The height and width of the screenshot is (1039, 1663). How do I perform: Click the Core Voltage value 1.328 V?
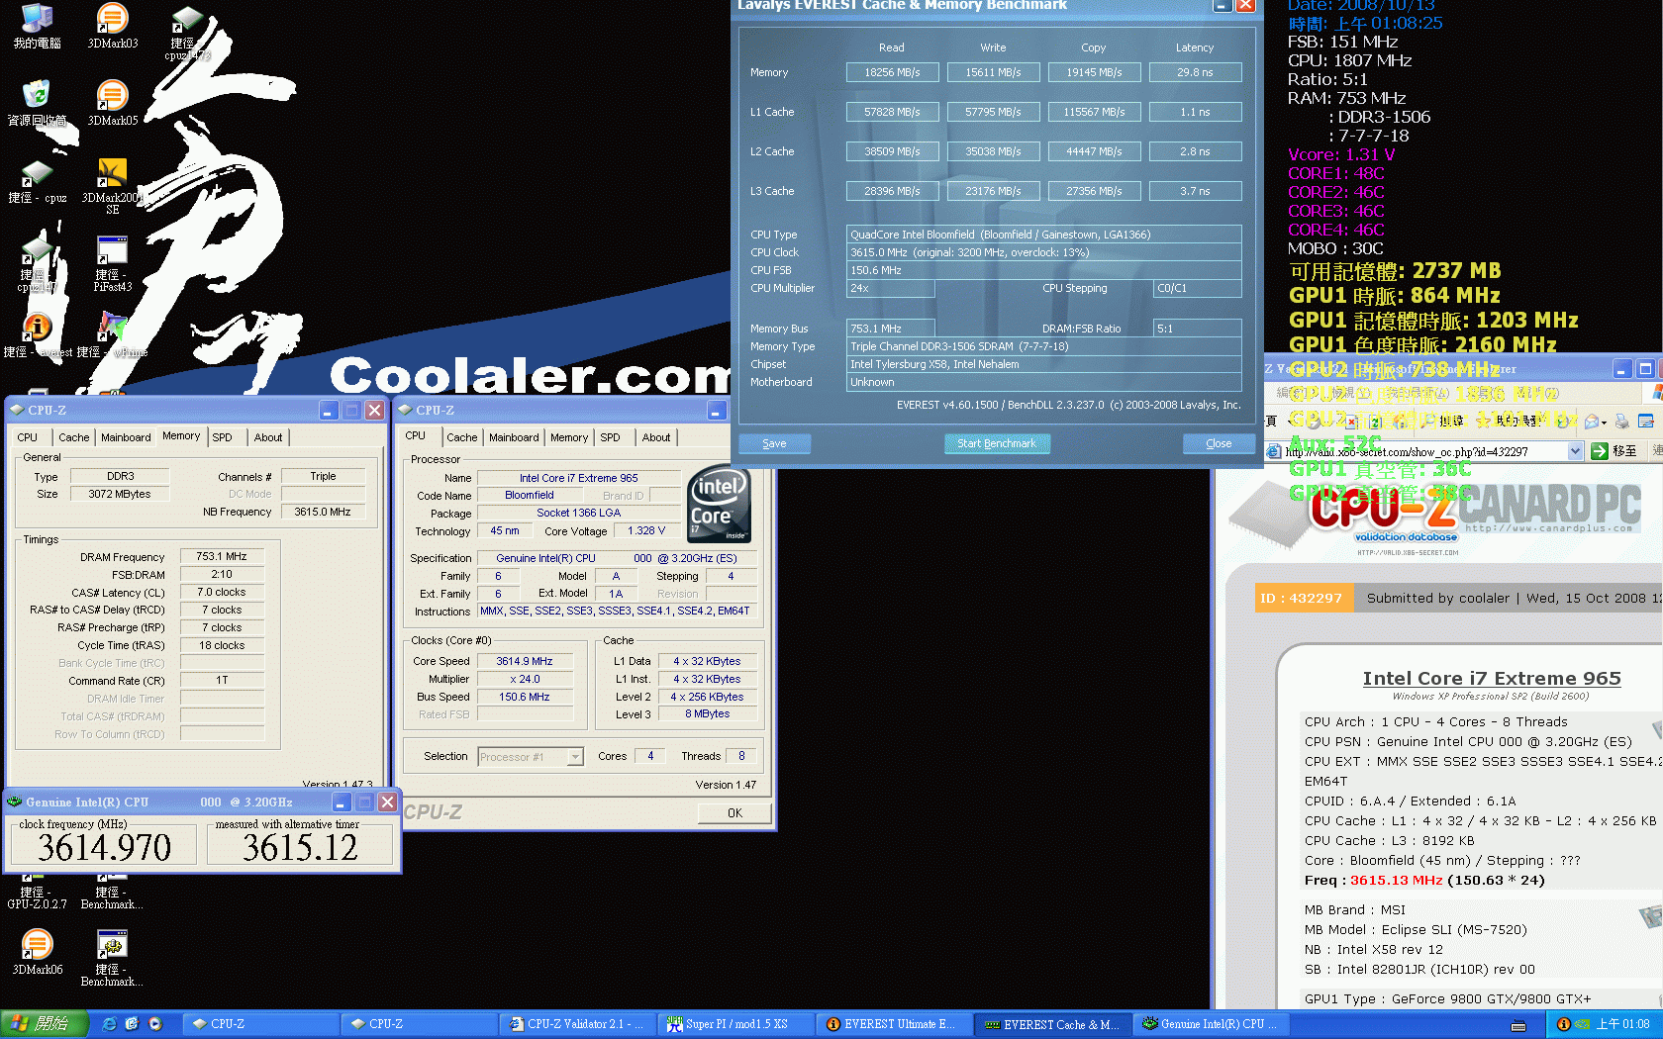pos(646,531)
